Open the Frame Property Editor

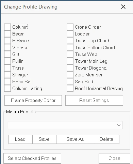point(33,100)
